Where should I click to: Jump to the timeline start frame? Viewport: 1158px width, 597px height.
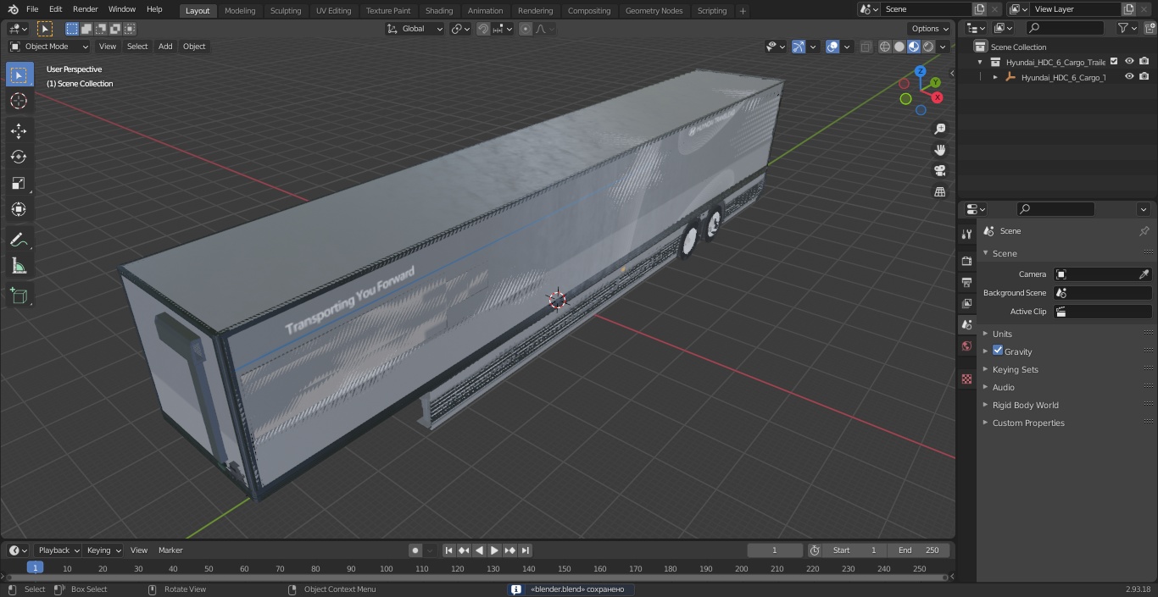pyautogui.click(x=449, y=550)
